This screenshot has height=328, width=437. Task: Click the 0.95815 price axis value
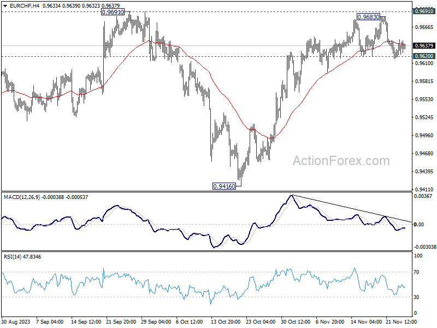point(424,81)
